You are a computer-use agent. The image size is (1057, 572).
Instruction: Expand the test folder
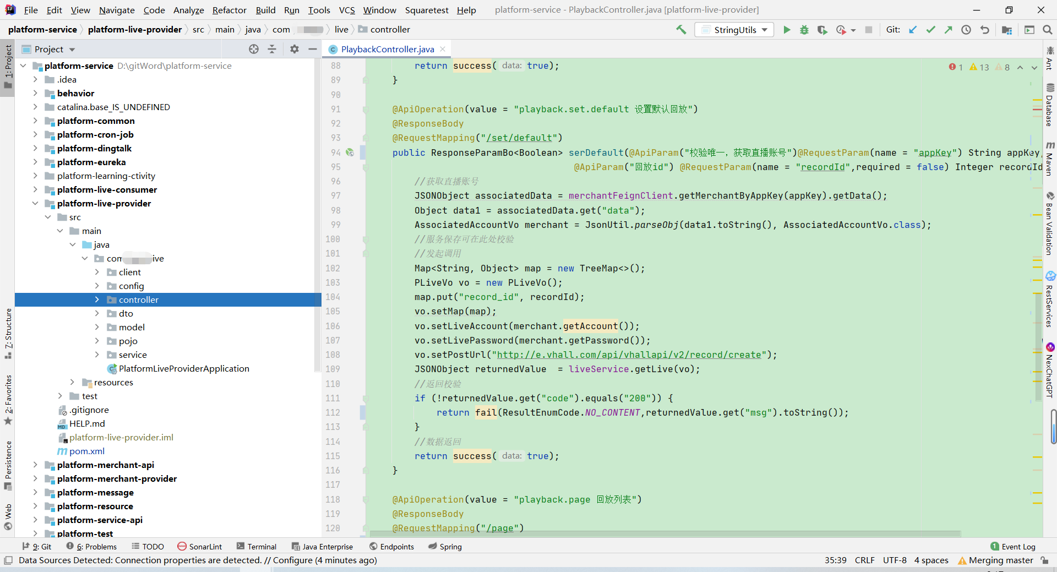(60, 396)
